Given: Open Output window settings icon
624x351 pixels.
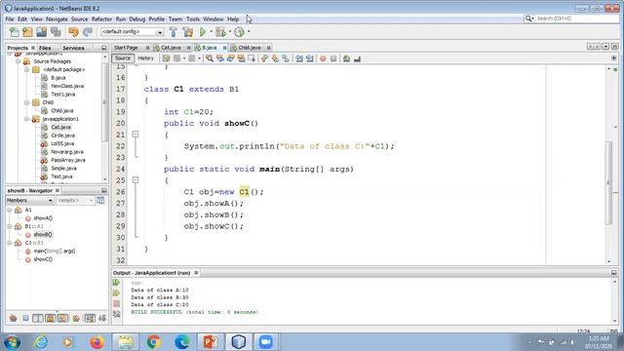Looking at the screenshot, I should point(116,314).
